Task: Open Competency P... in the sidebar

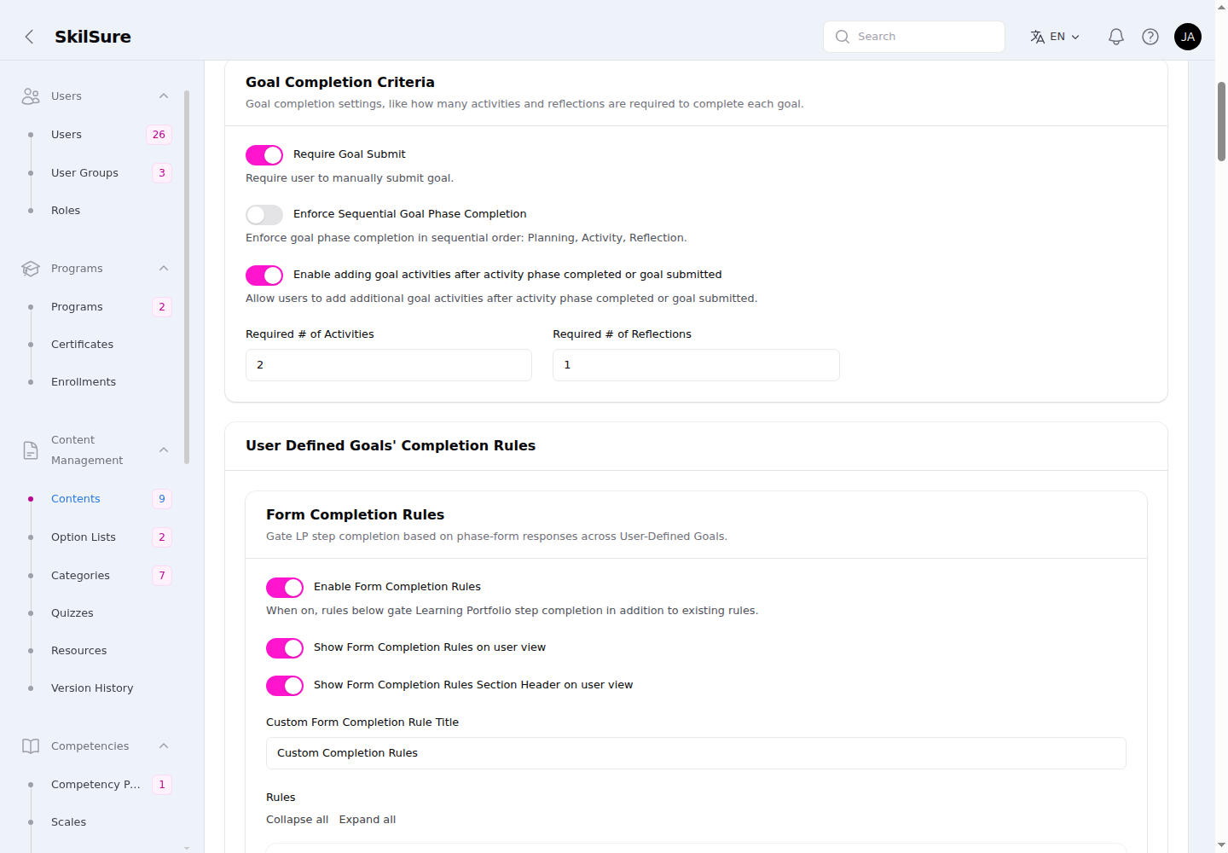Action: [x=96, y=785]
